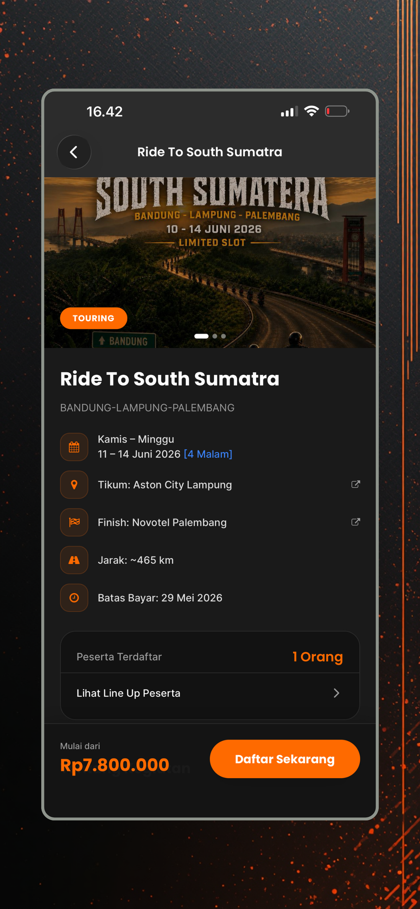Select the first carousel indicator dot

[201, 336]
